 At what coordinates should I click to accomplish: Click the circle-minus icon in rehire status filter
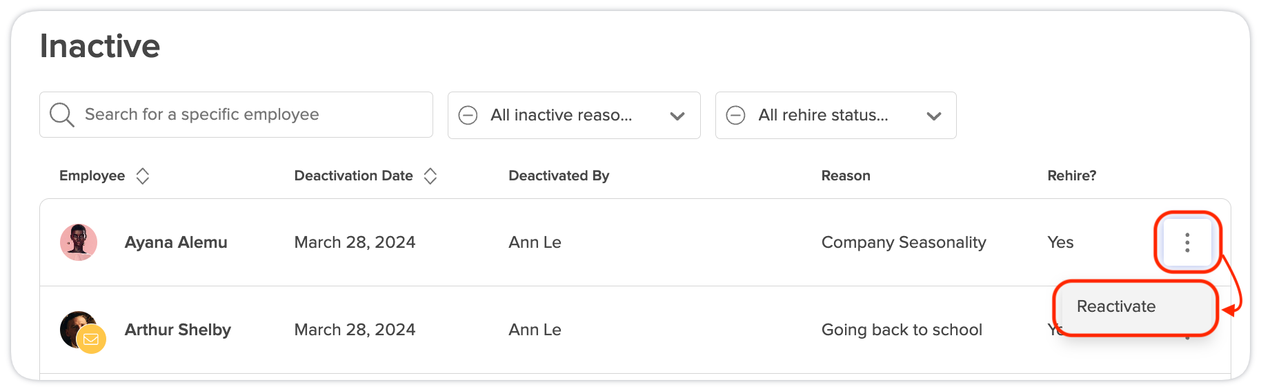[736, 115]
